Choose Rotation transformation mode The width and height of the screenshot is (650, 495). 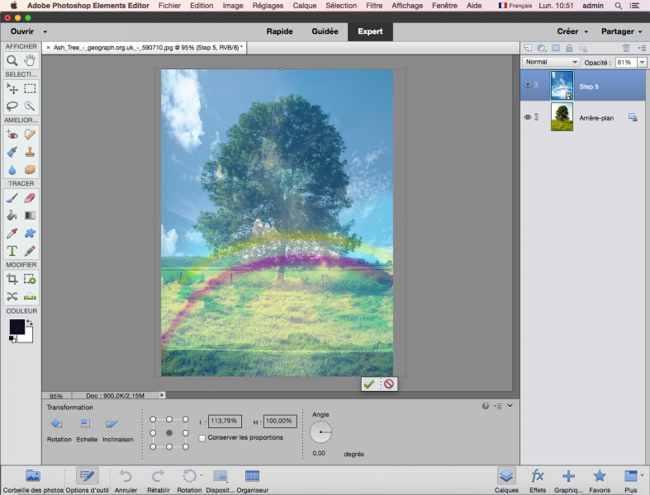coord(59,431)
